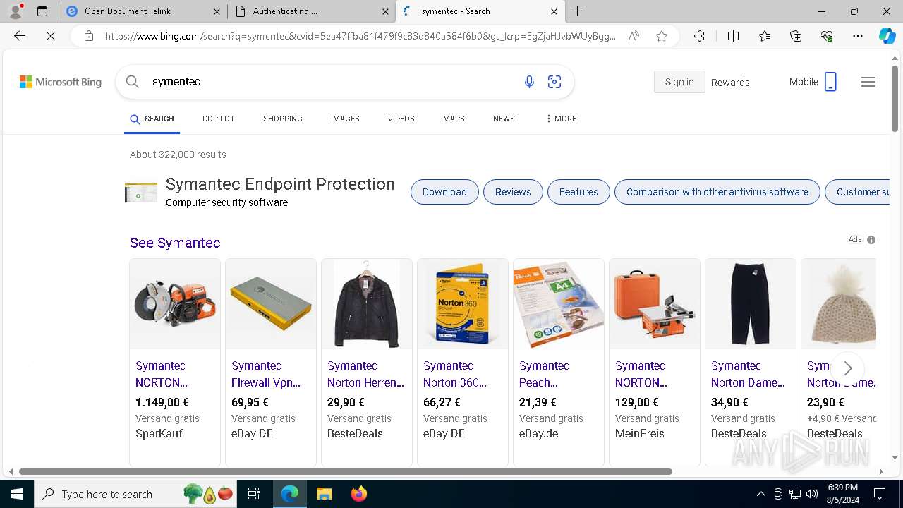This screenshot has width=903, height=508.
Task: Click the vertical page scrollbar thumb
Action: (x=895, y=99)
